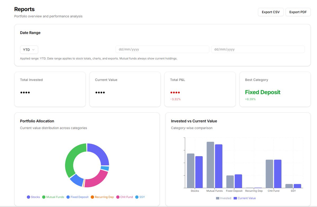Viewport: 317px width, 207px height.
Task: Click the "Category-wise comparison" subtitle
Action: 192,128
